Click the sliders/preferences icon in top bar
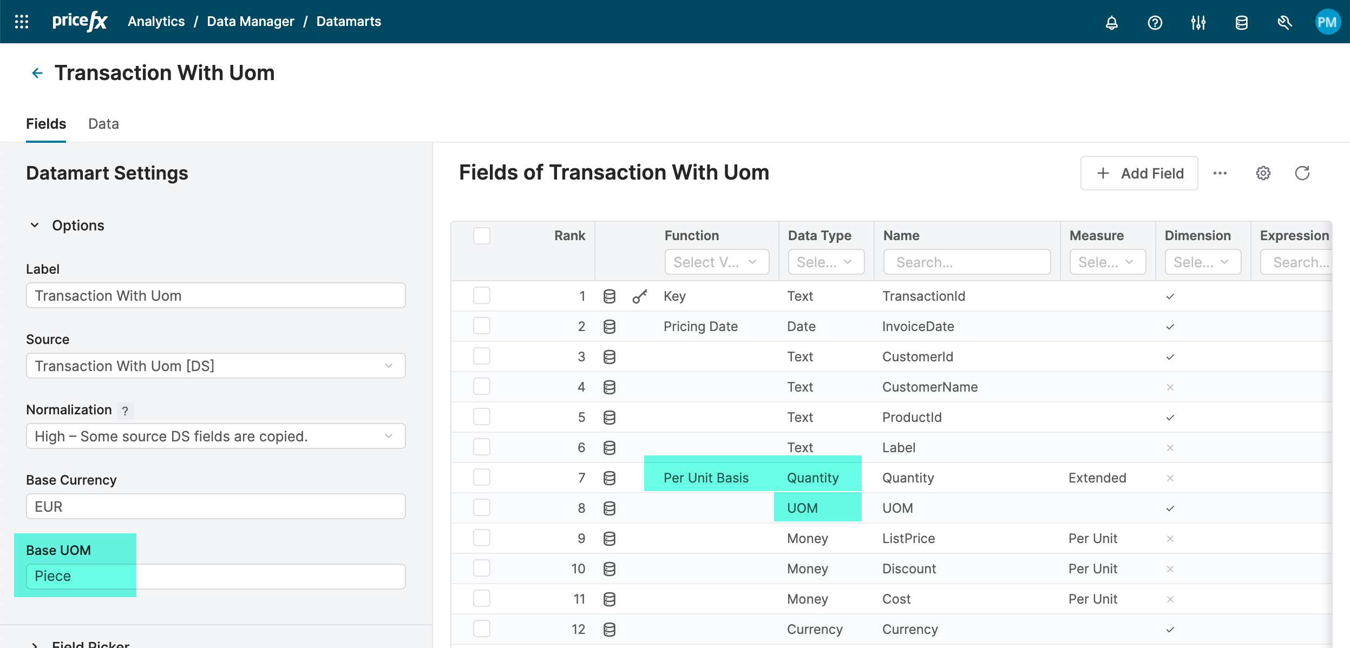The height and width of the screenshot is (648, 1350). (1198, 22)
